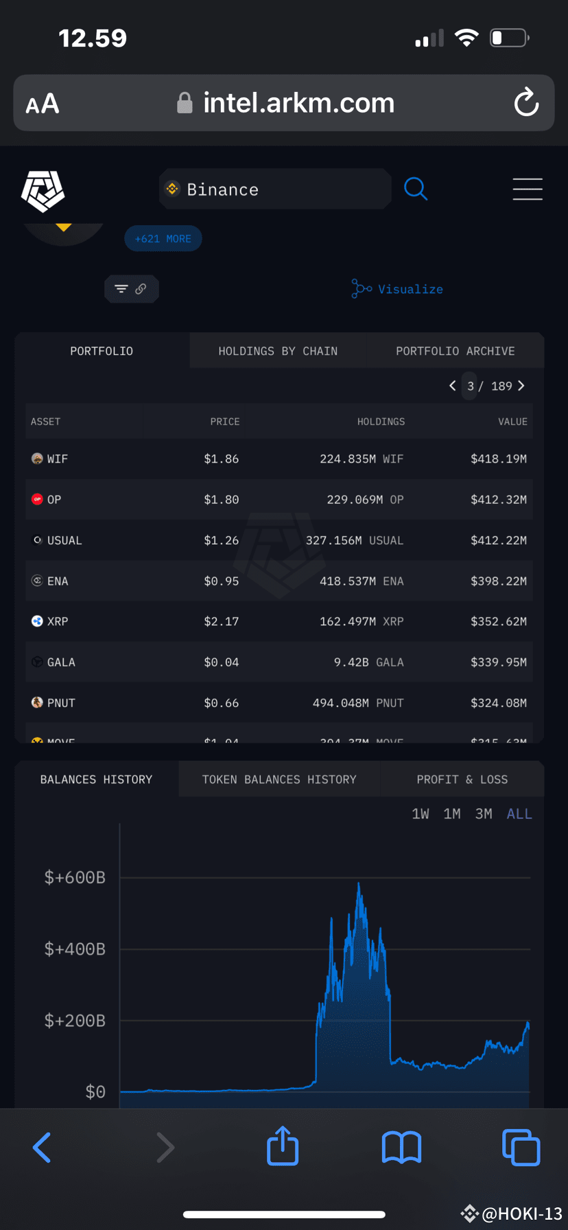Screen dimensions: 568x1230
Task: Open search with the magnifier icon
Action: coord(416,189)
